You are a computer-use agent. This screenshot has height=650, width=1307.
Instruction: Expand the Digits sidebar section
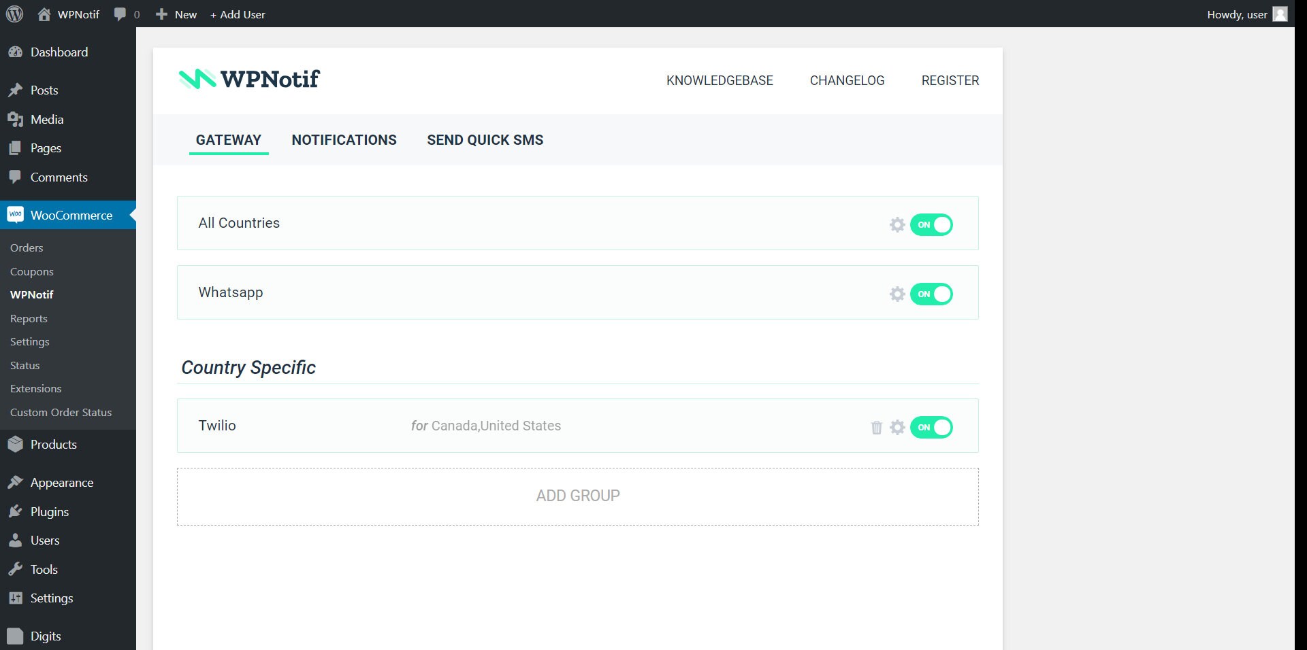[45, 636]
